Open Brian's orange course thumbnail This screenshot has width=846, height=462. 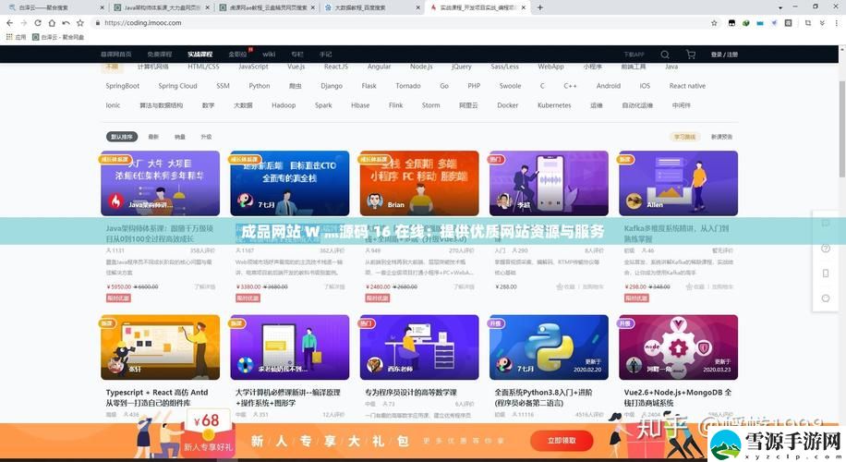tap(419, 183)
